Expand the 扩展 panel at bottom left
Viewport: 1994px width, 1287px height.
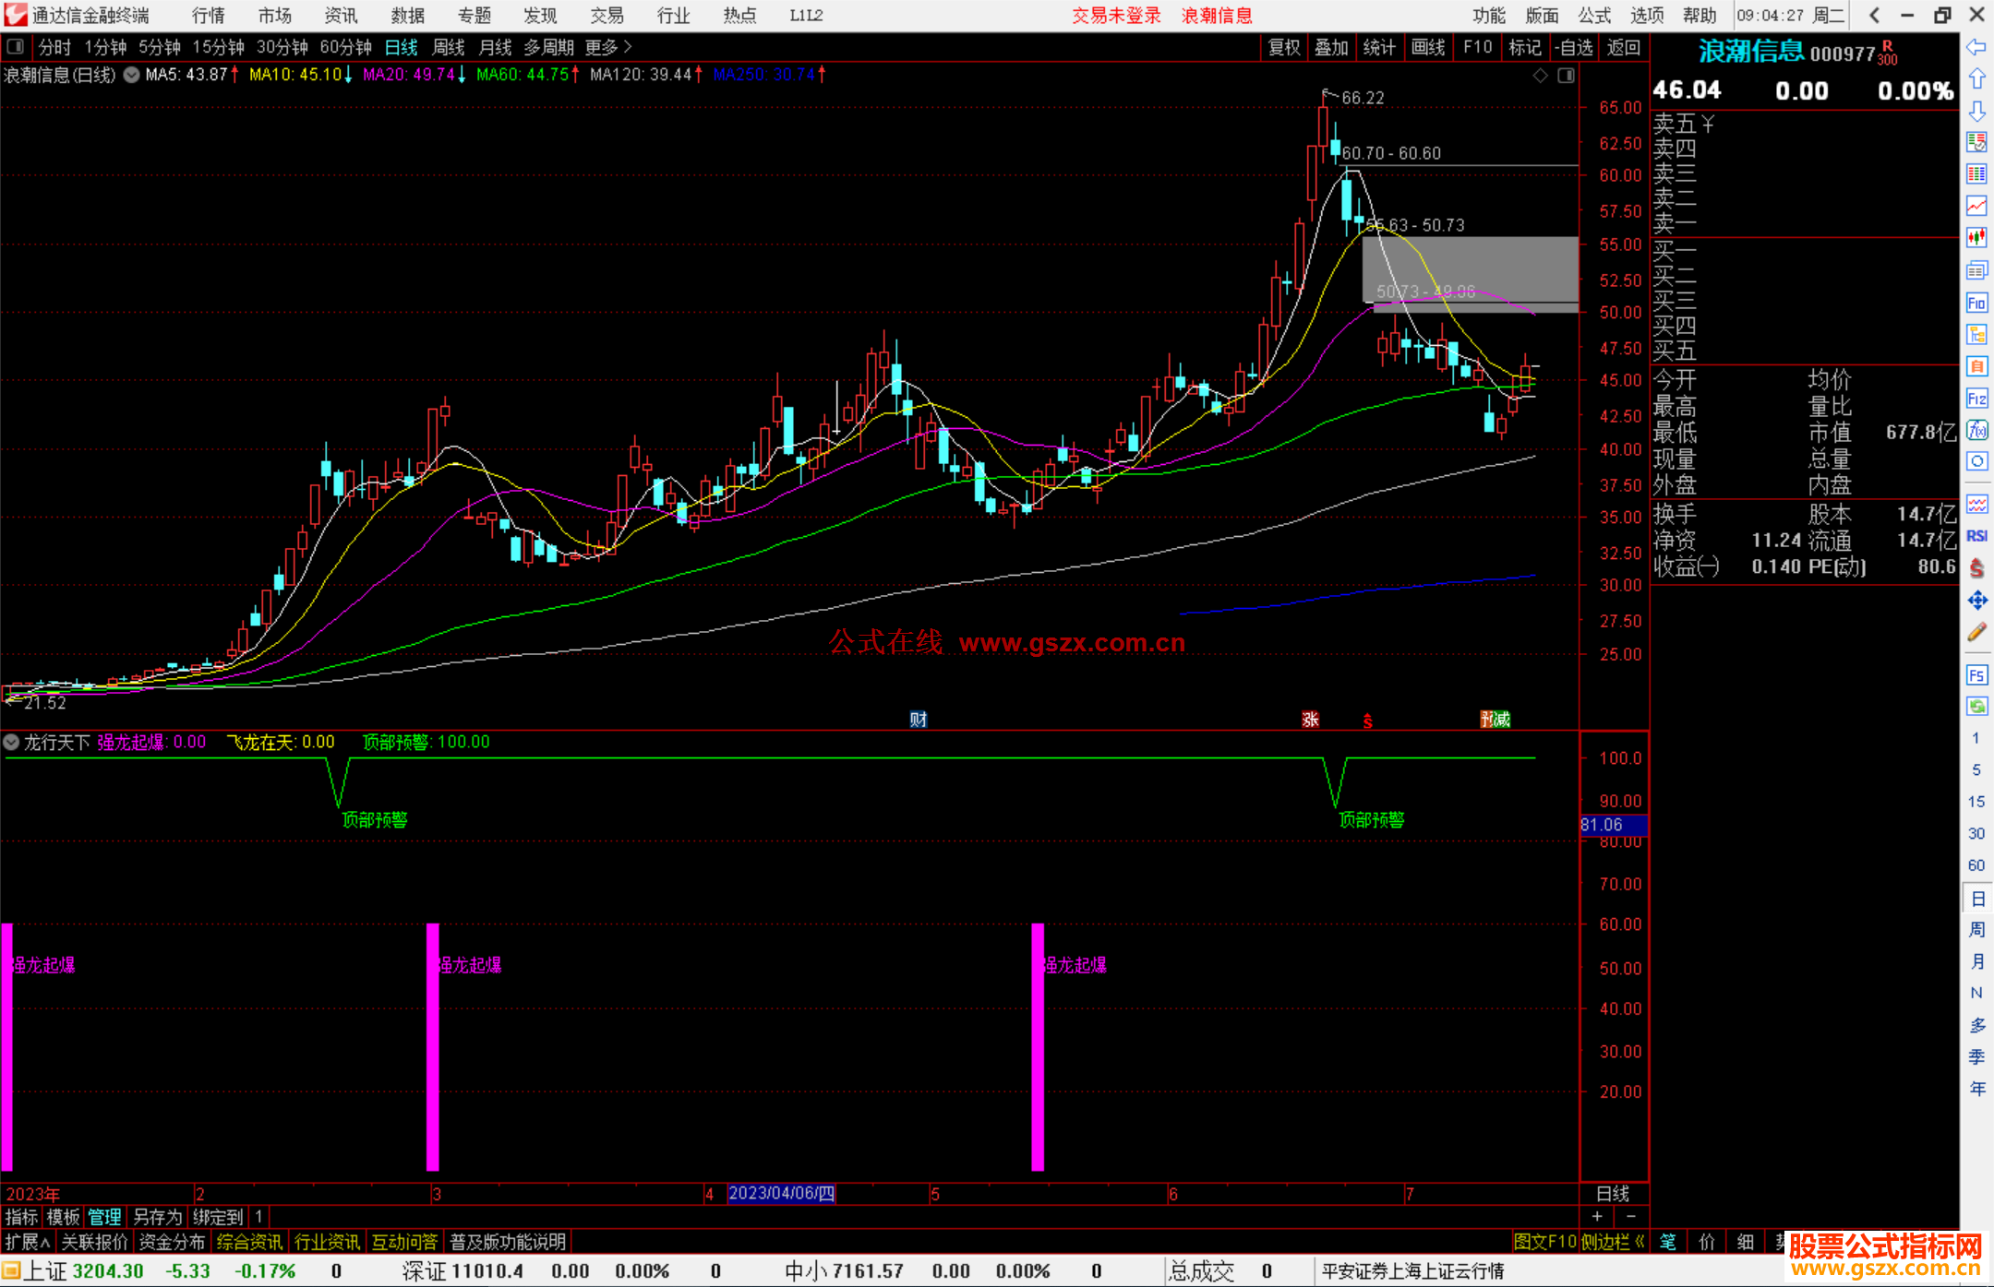click(x=28, y=1242)
